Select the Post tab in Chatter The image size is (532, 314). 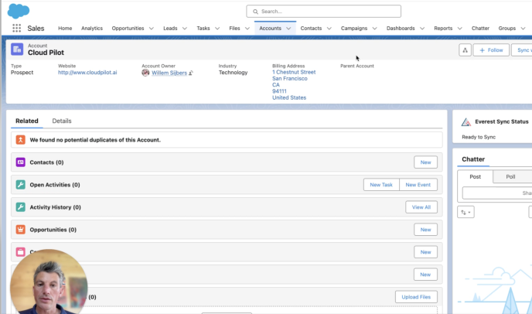[x=475, y=176]
